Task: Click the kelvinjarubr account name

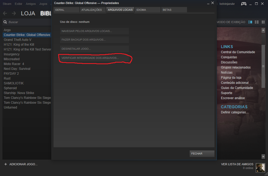Action: tap(227, 4)
